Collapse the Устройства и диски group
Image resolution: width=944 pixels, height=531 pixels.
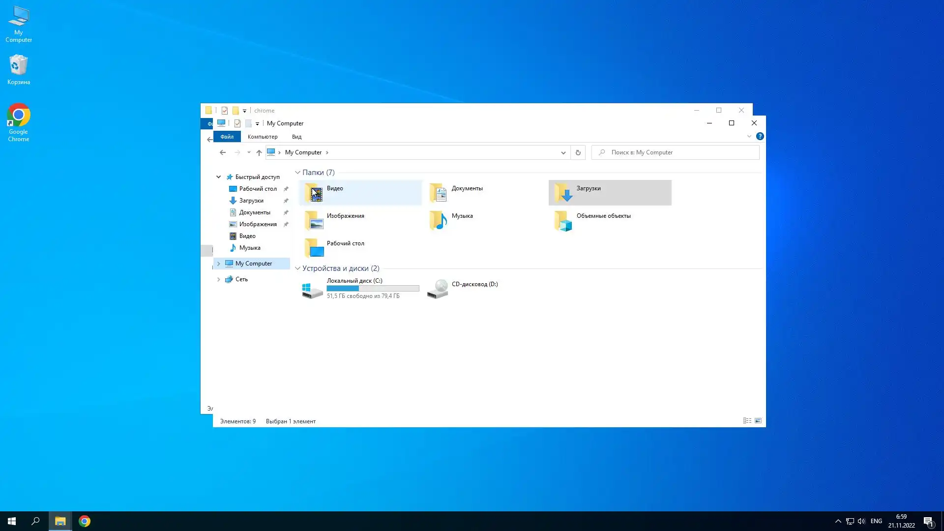[x=297, y=268]
